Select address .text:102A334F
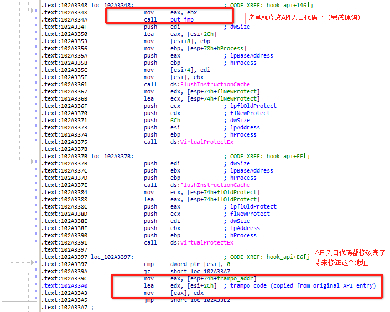The image size is (390, 312). (64, 27)
